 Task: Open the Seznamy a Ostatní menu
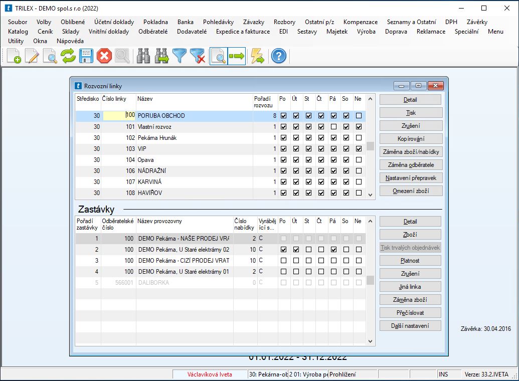(411, 22)
